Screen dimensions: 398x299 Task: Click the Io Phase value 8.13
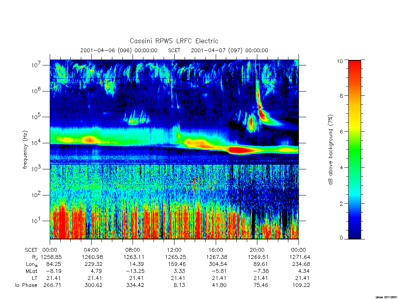pyautogui.click(x=180, y=285)
